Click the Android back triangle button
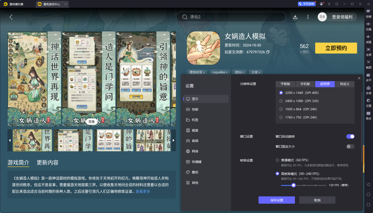 pos(368,184)
